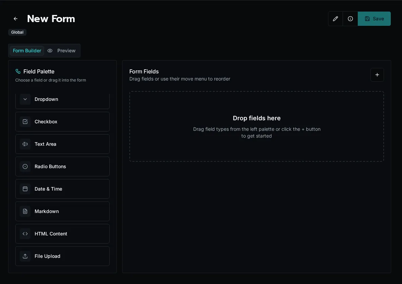Switch to the Form Builder tab
402x284 pixels.
[x=27, y=51]
